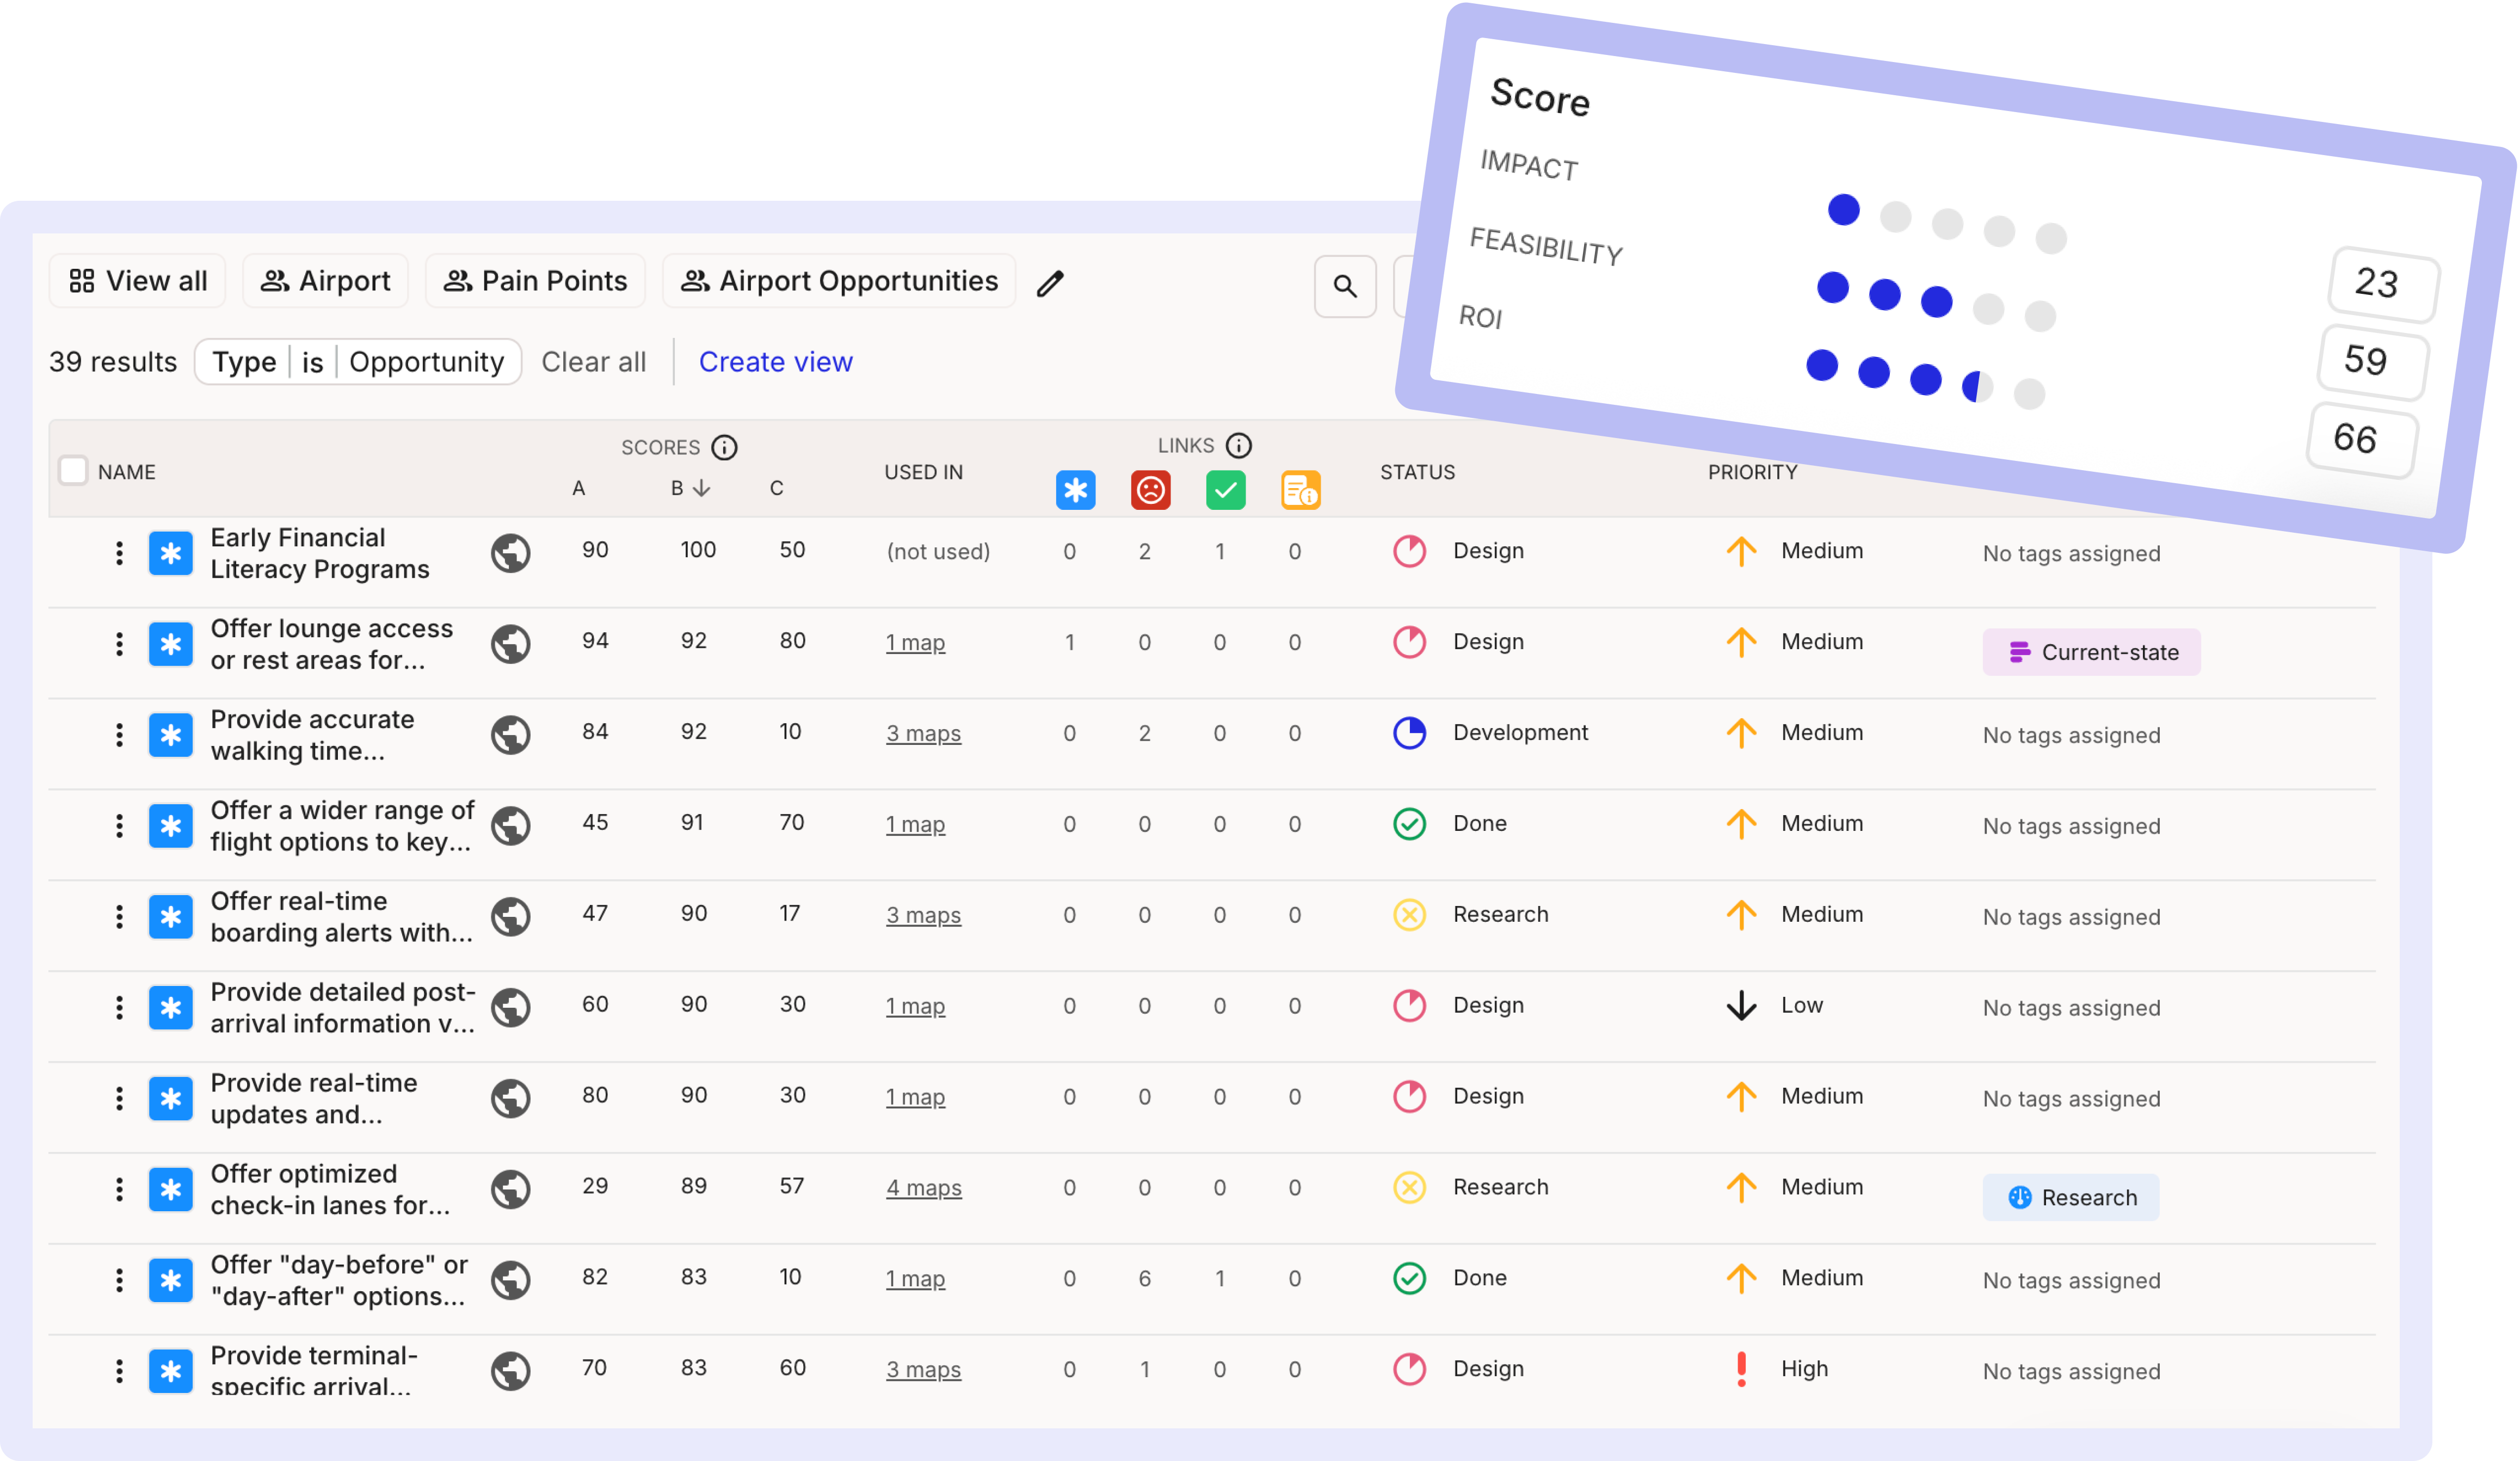Sort by score column A
Image resolution: width=2520 pixels, height=1461 pixels.
(578, 488)
